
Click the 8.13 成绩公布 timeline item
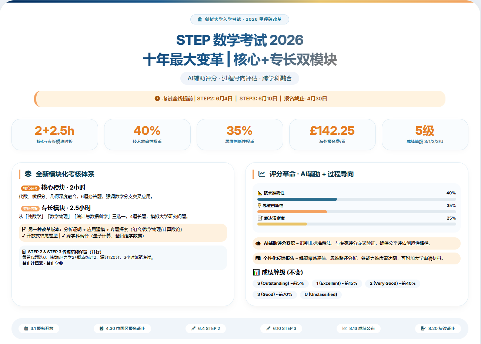pos(358,328)
